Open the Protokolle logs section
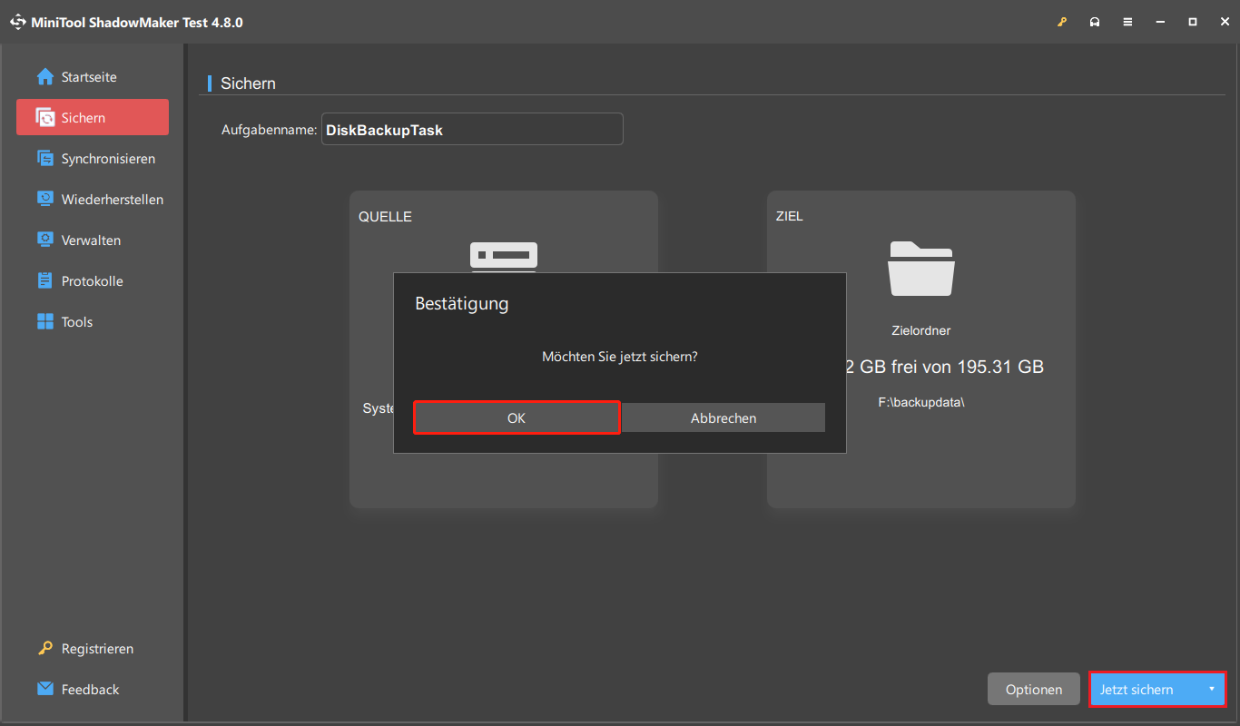Screen dimensions: 1240x726 point(45,280)
